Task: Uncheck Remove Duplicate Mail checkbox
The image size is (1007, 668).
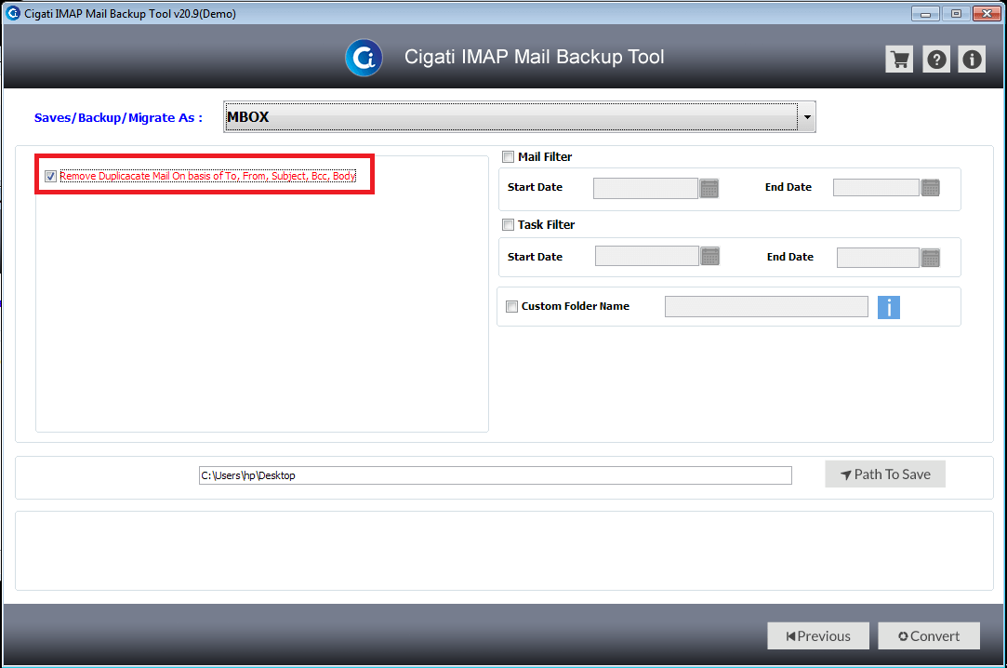Action: click(x=50, y=176)
